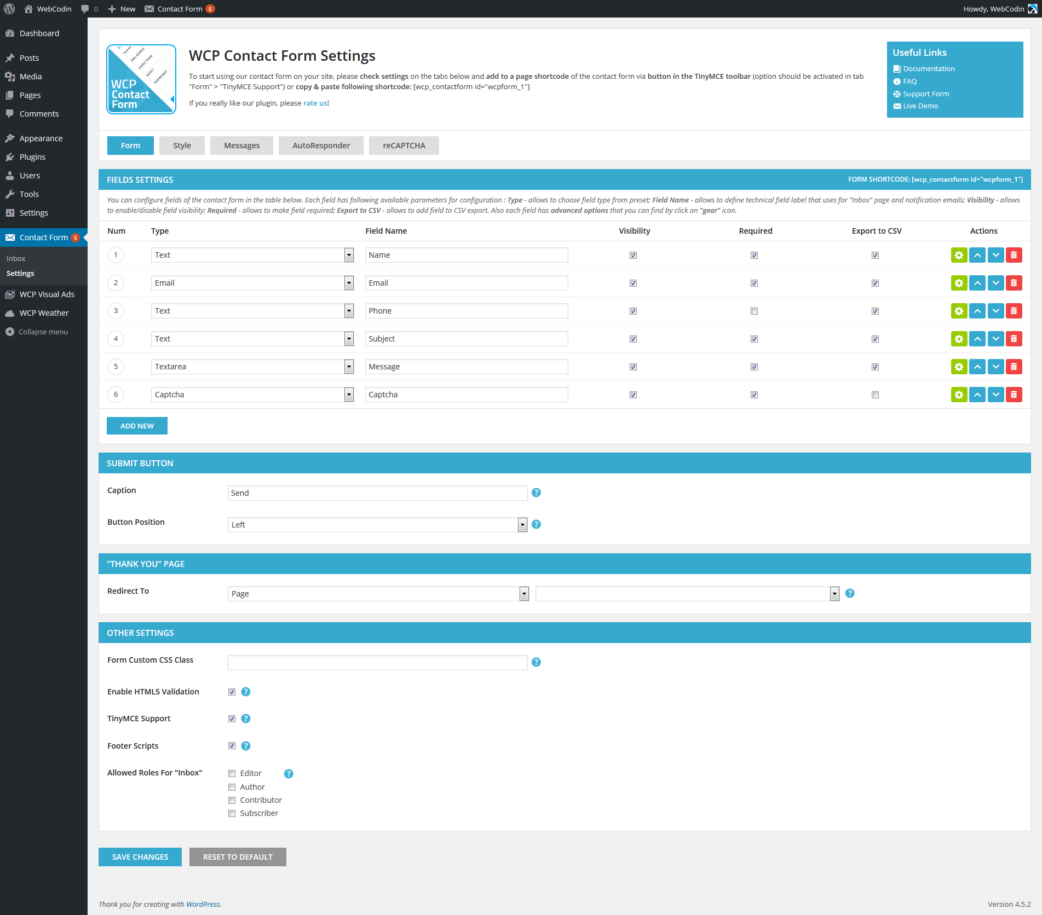Open WCP Visual Ads in the sidebar

[x=47, y=294]
